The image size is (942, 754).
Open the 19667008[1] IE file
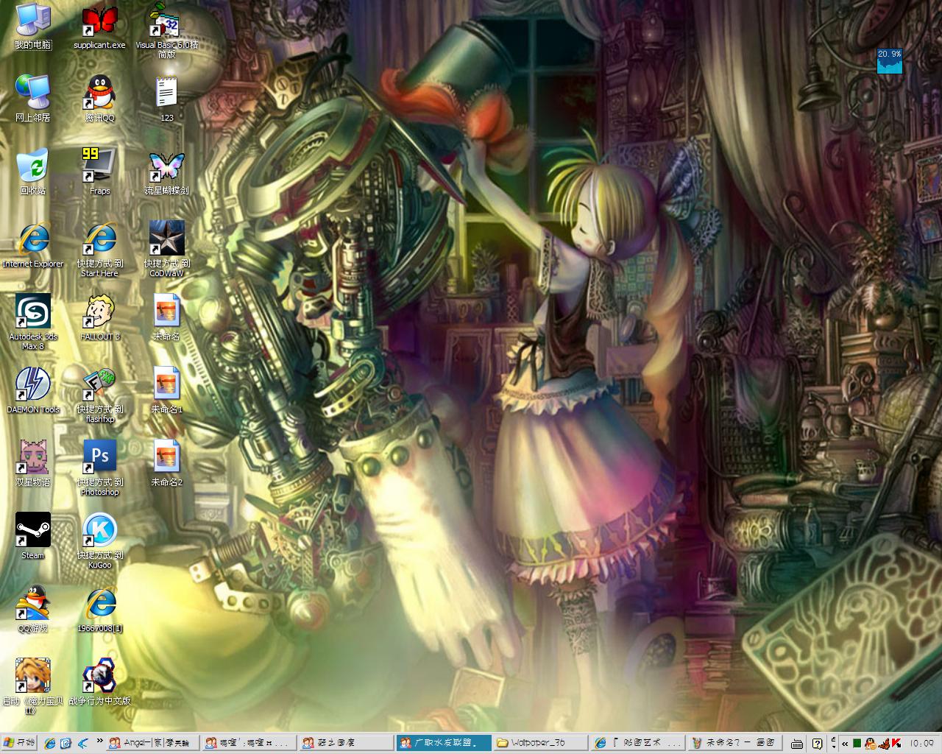tap(99, 609)
